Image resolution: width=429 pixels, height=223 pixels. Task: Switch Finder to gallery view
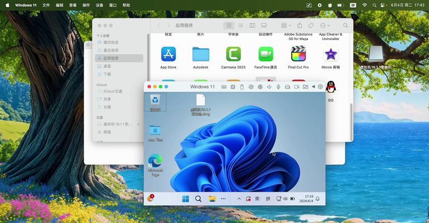coord(264,26)
